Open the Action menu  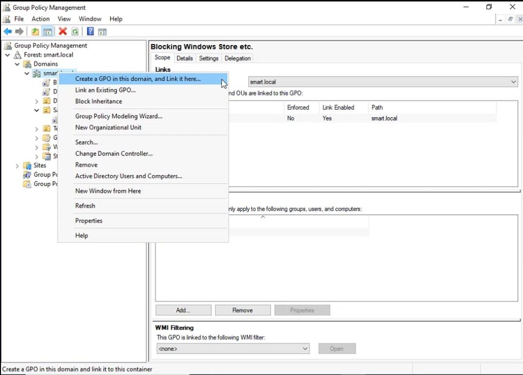coord(41,19)
